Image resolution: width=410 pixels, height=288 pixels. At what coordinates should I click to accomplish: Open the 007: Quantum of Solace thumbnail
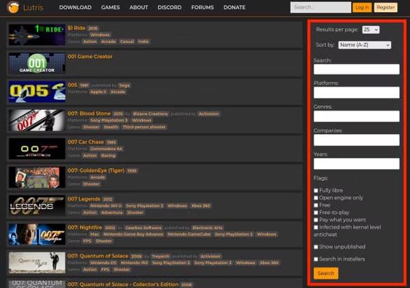click(x=37, y=263)
